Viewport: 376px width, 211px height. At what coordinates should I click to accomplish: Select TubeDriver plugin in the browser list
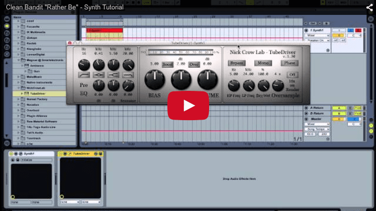tap(40, 93)
